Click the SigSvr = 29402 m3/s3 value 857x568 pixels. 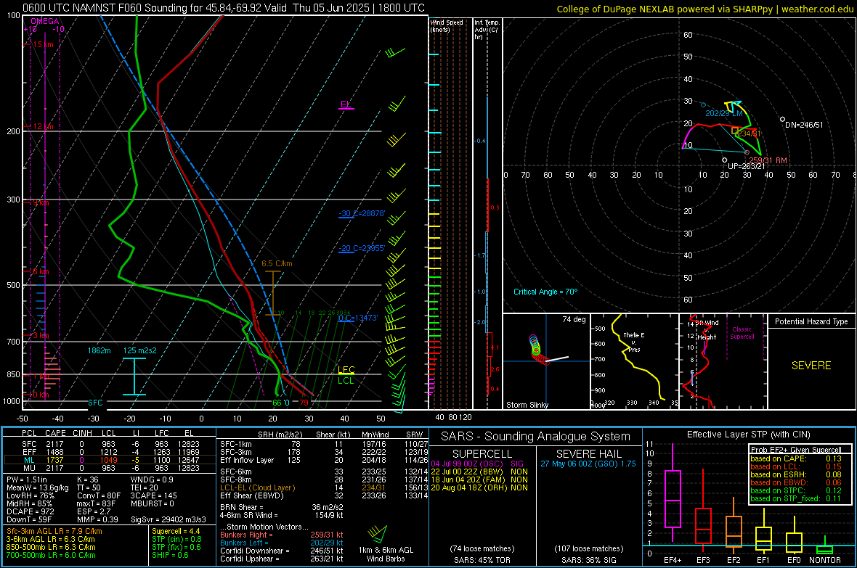[x=168, y=519]
